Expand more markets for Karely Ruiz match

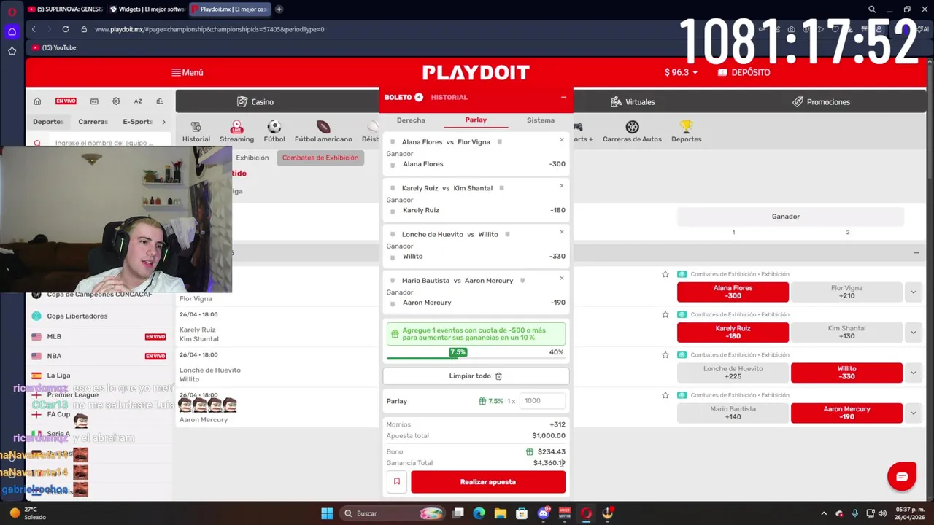913,332
